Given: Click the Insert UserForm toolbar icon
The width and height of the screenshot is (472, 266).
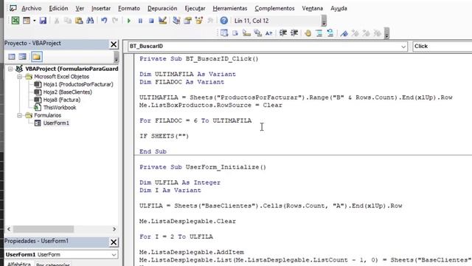Looking at the screenshot, I should (27, 21).
